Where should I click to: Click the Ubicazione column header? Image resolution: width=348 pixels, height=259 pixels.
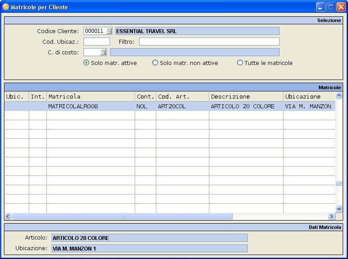[310, 97]
